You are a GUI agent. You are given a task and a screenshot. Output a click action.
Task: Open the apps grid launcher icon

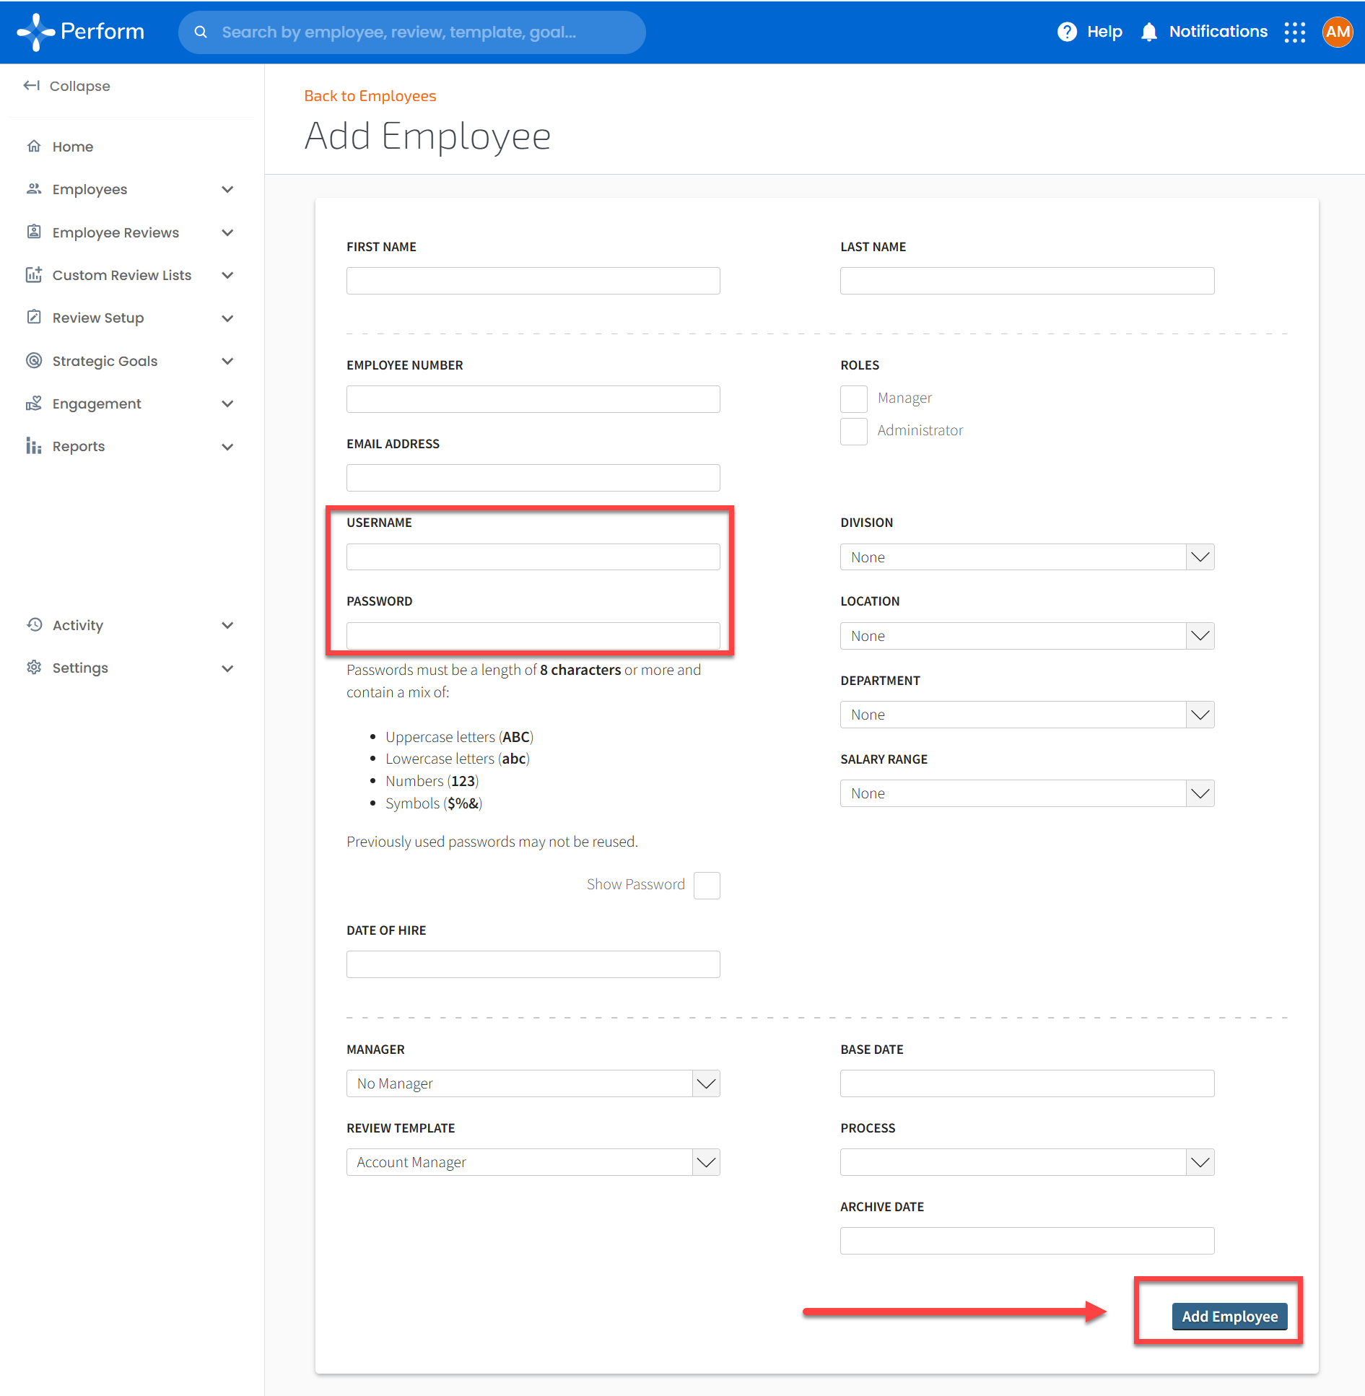point(1294,32)
